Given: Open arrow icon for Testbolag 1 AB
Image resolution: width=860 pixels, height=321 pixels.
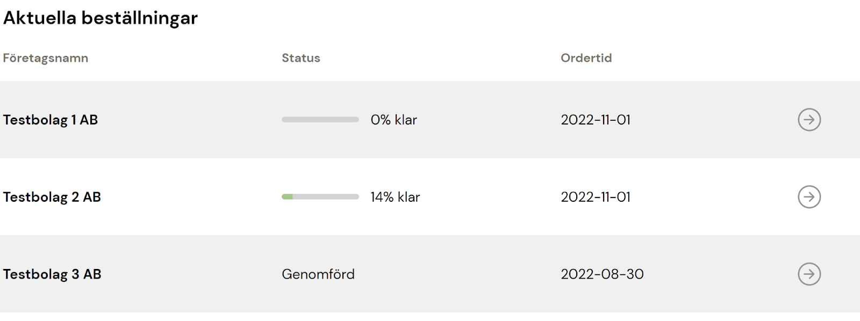Looking at the screenshot, I should coord(809,120).
